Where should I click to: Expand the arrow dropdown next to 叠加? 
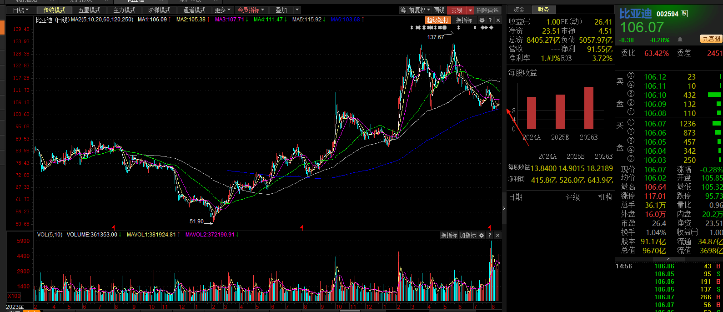(297, 10)
